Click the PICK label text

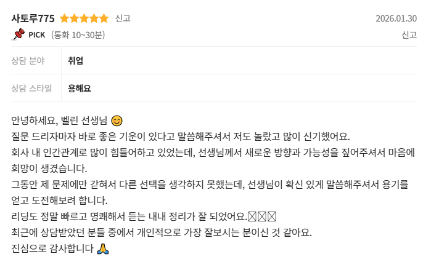point(37,35)
